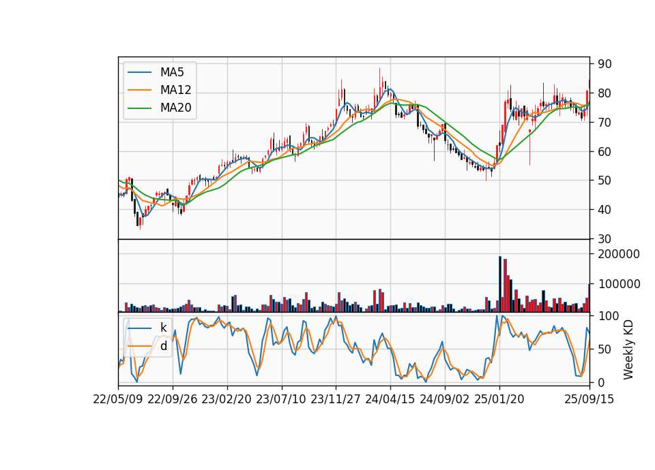The height and width of the screenshot is (470, 655).
Task: Click the d legend label in KD panel
Action: click(x=163, y=346)
